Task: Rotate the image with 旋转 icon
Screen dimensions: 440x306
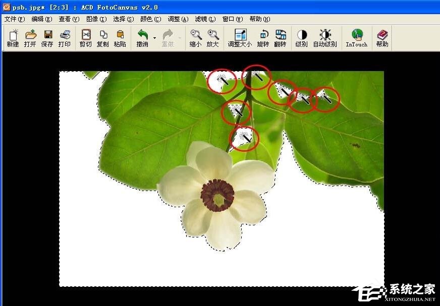Action: pos(263,38)
